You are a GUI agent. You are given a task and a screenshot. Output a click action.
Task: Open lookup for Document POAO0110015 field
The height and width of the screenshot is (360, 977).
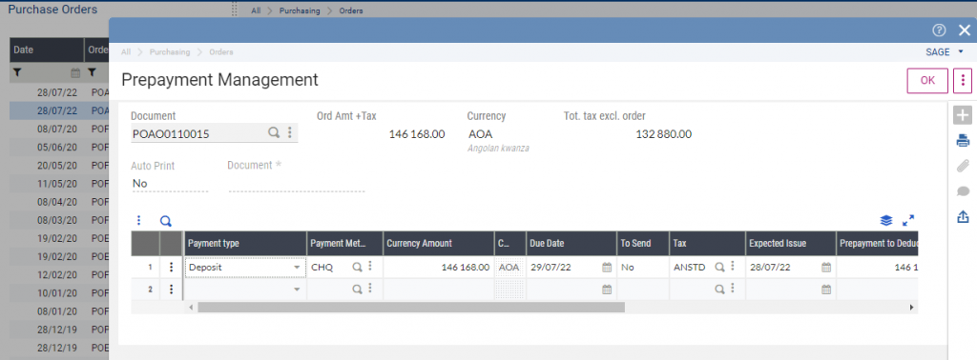pyautogui.click(x=274, y=132)
